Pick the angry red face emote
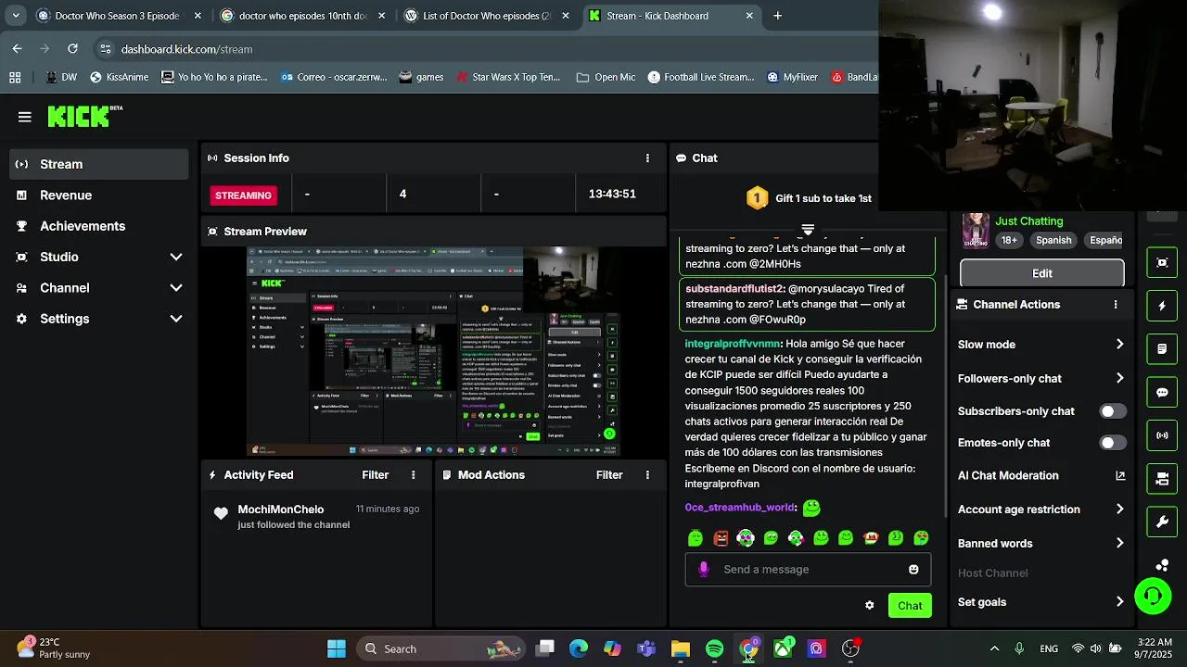Screen dimensions: 1187x667 (x=721, y=538)
